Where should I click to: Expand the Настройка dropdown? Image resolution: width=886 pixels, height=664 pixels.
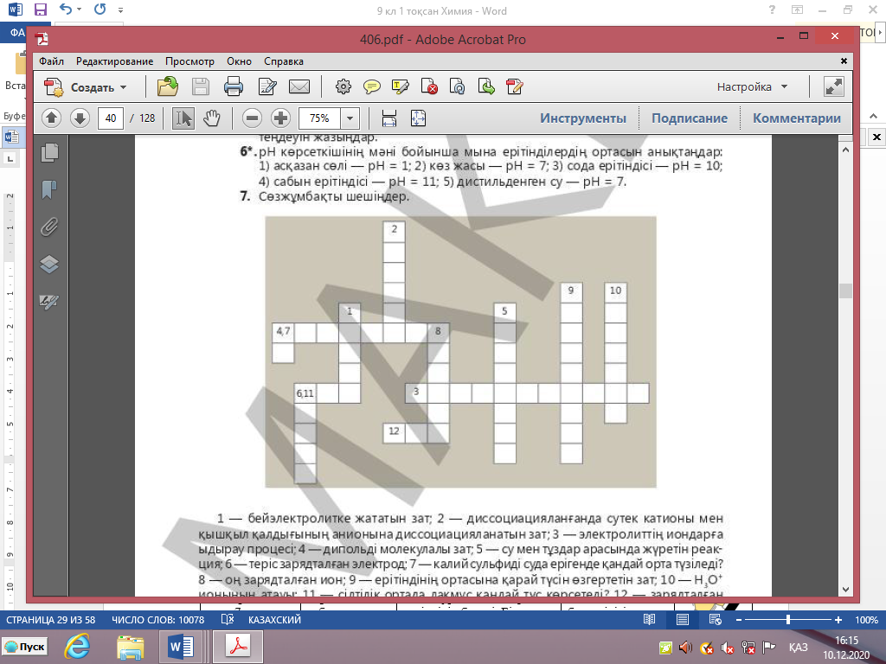coord(752,87)
